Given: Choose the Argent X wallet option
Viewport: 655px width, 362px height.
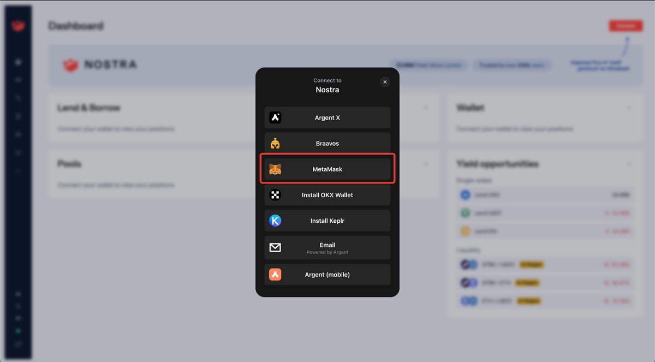Looking at the screenshot, I should (x=327, y=117).
